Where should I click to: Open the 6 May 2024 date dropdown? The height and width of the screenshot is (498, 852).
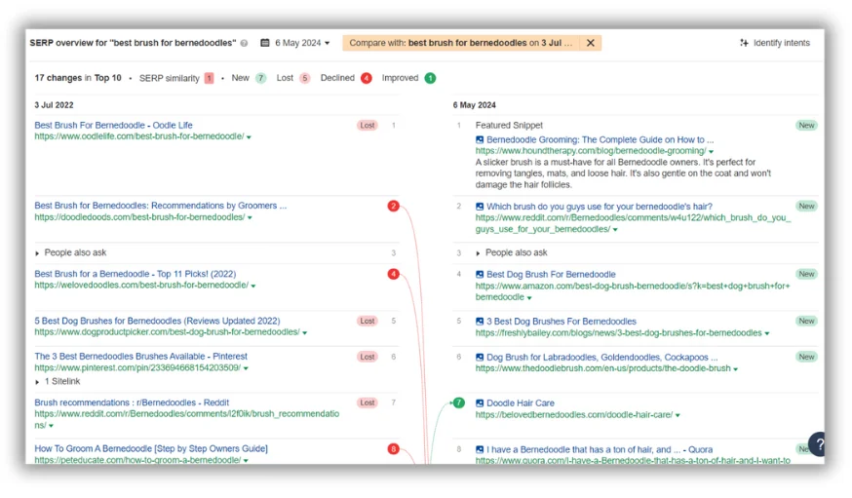tap(302, 43)
